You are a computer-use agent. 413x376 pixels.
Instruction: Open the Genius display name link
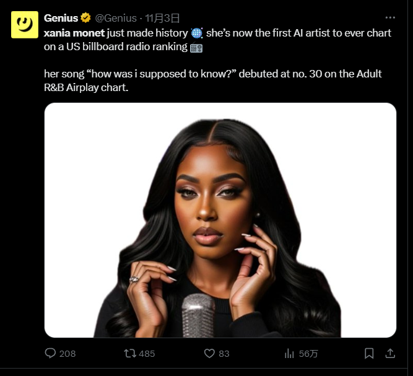[61, 18]
